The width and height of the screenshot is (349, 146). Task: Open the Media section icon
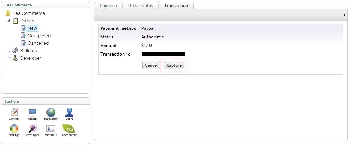click(x=33, y=112)
